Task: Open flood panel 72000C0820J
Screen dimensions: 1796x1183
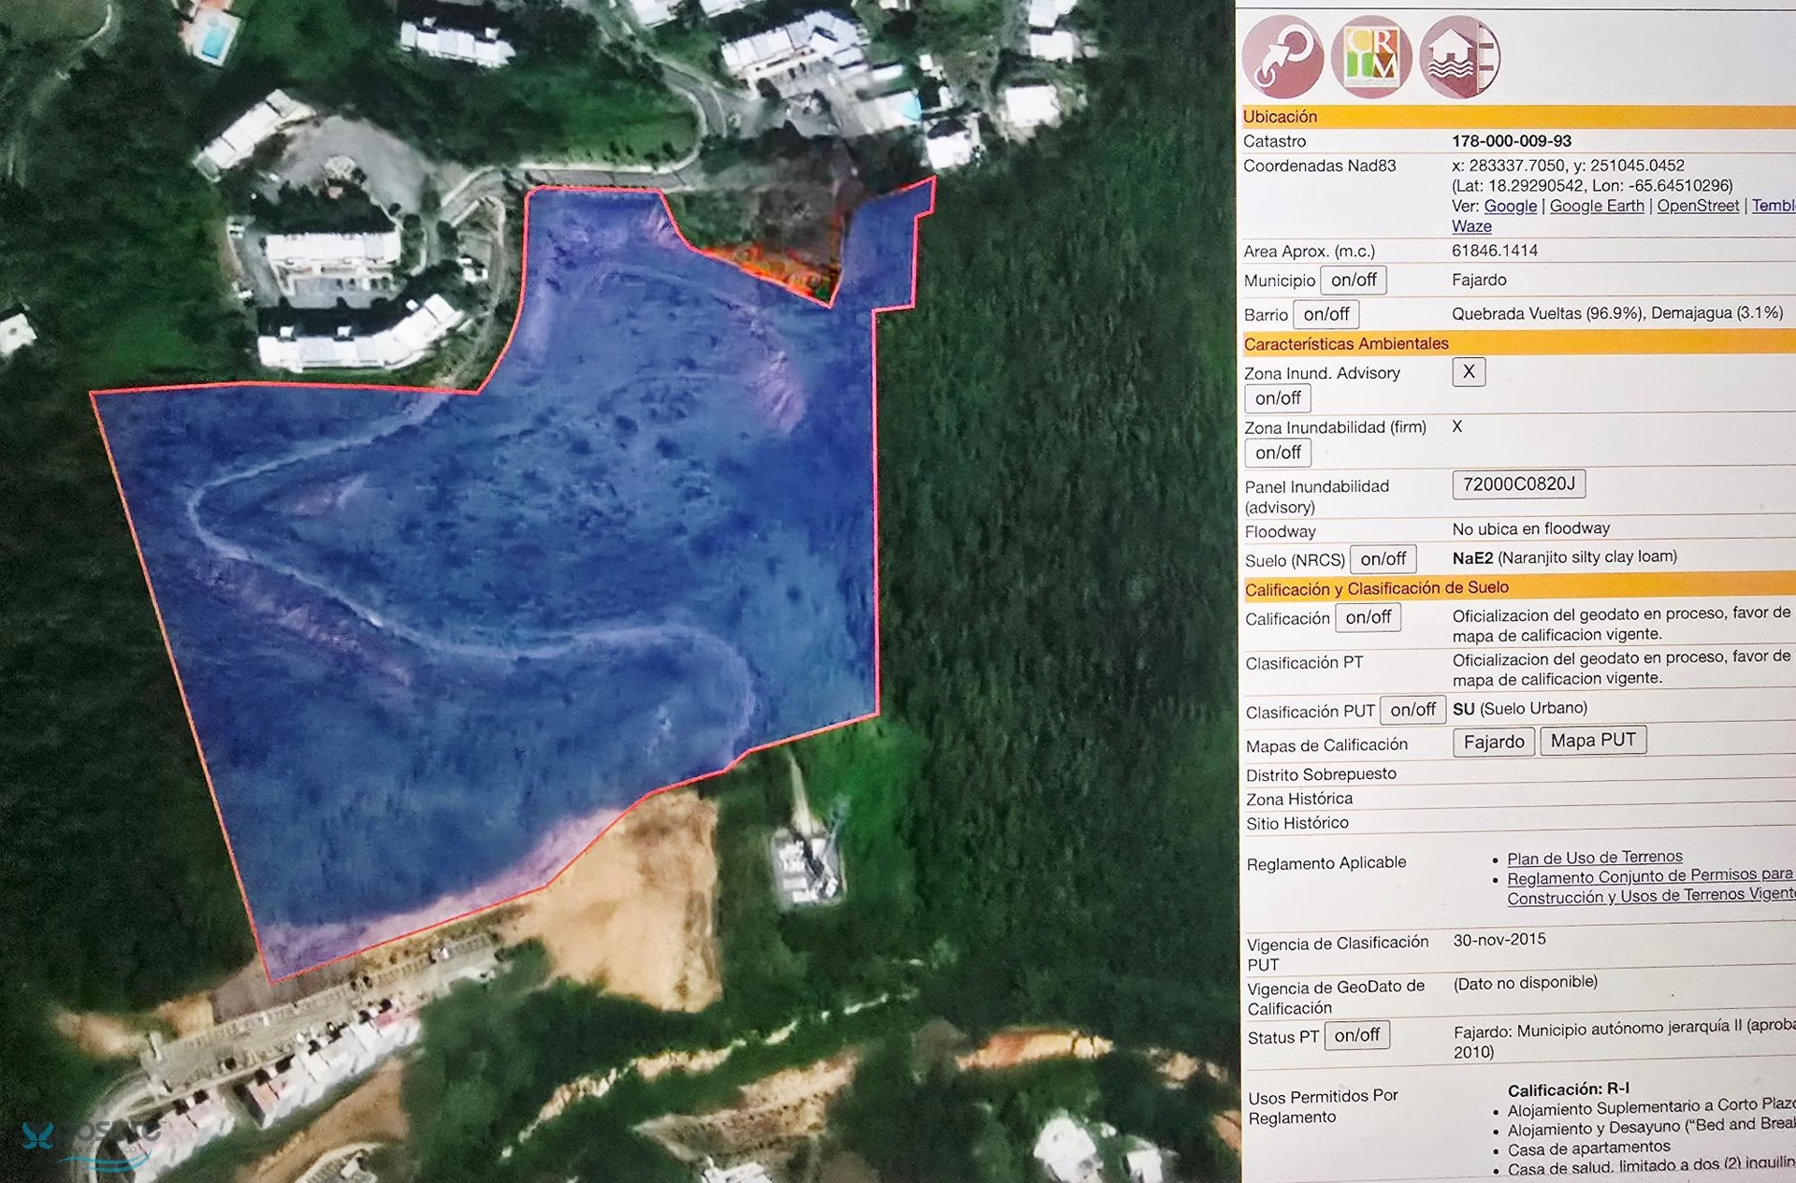Action: (1518, 484)
